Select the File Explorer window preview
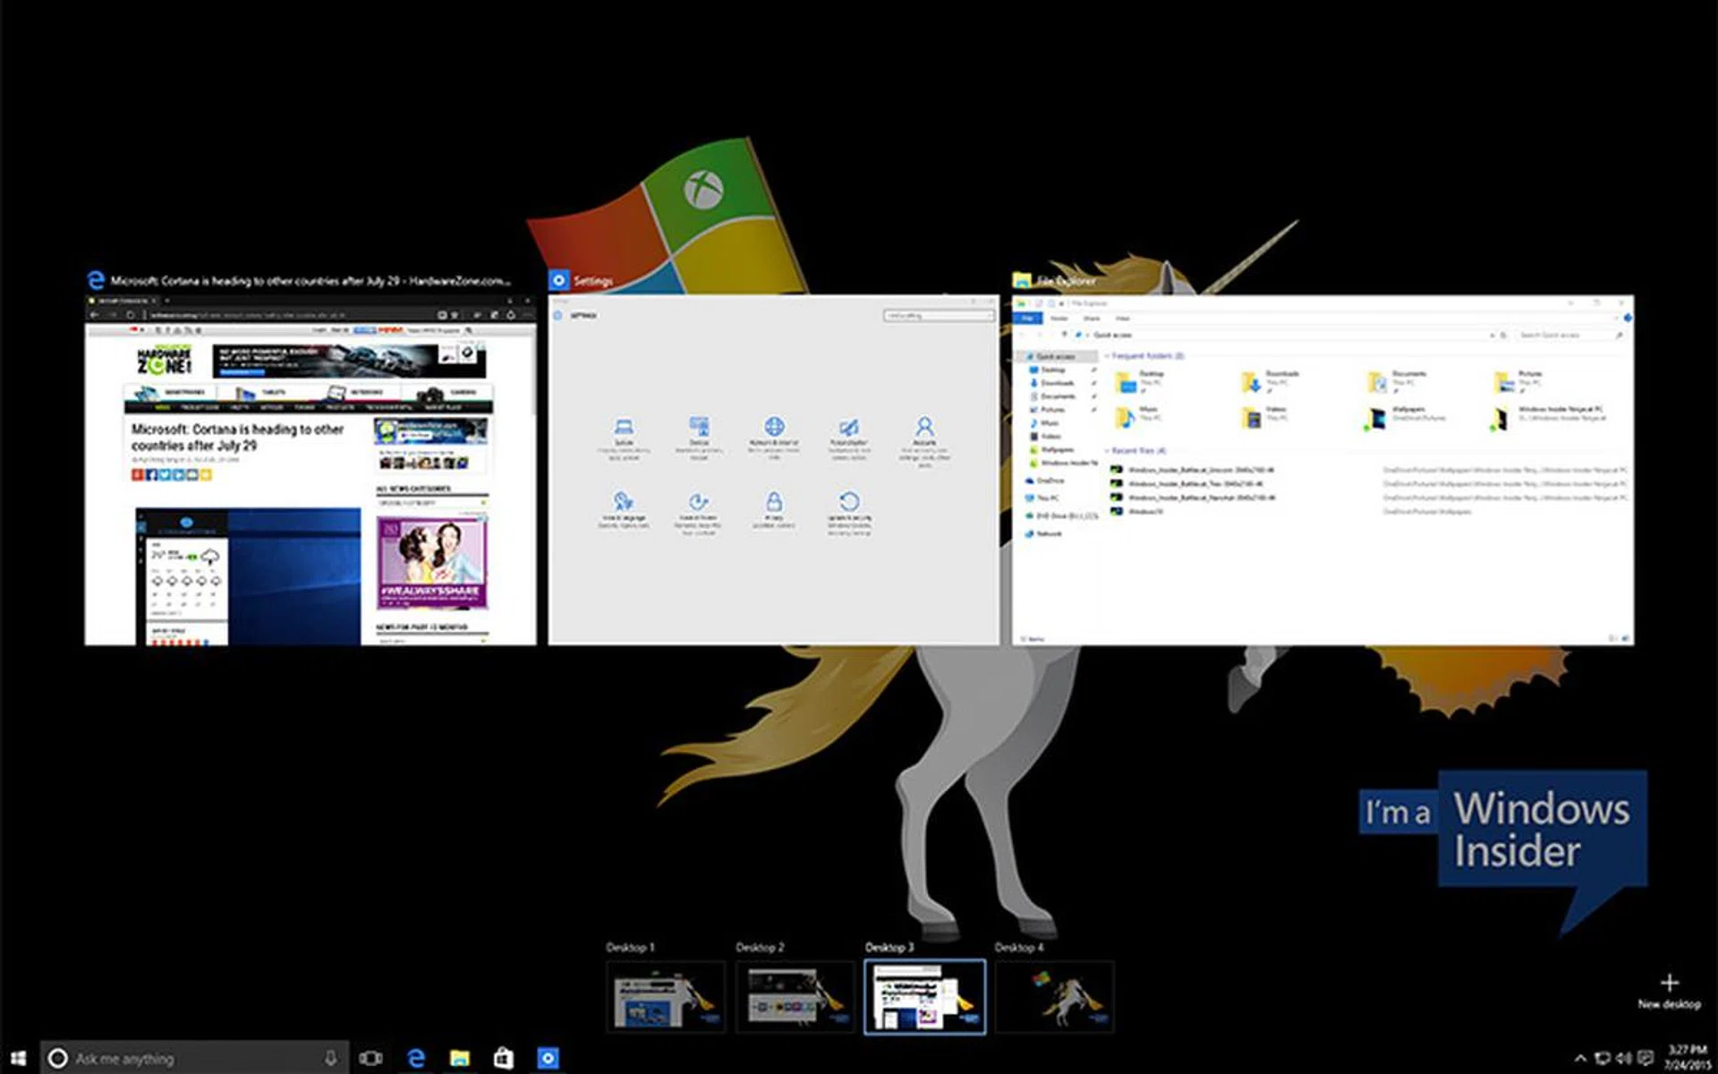This screenshot has width=1718, height=1074. point(1323,470)
